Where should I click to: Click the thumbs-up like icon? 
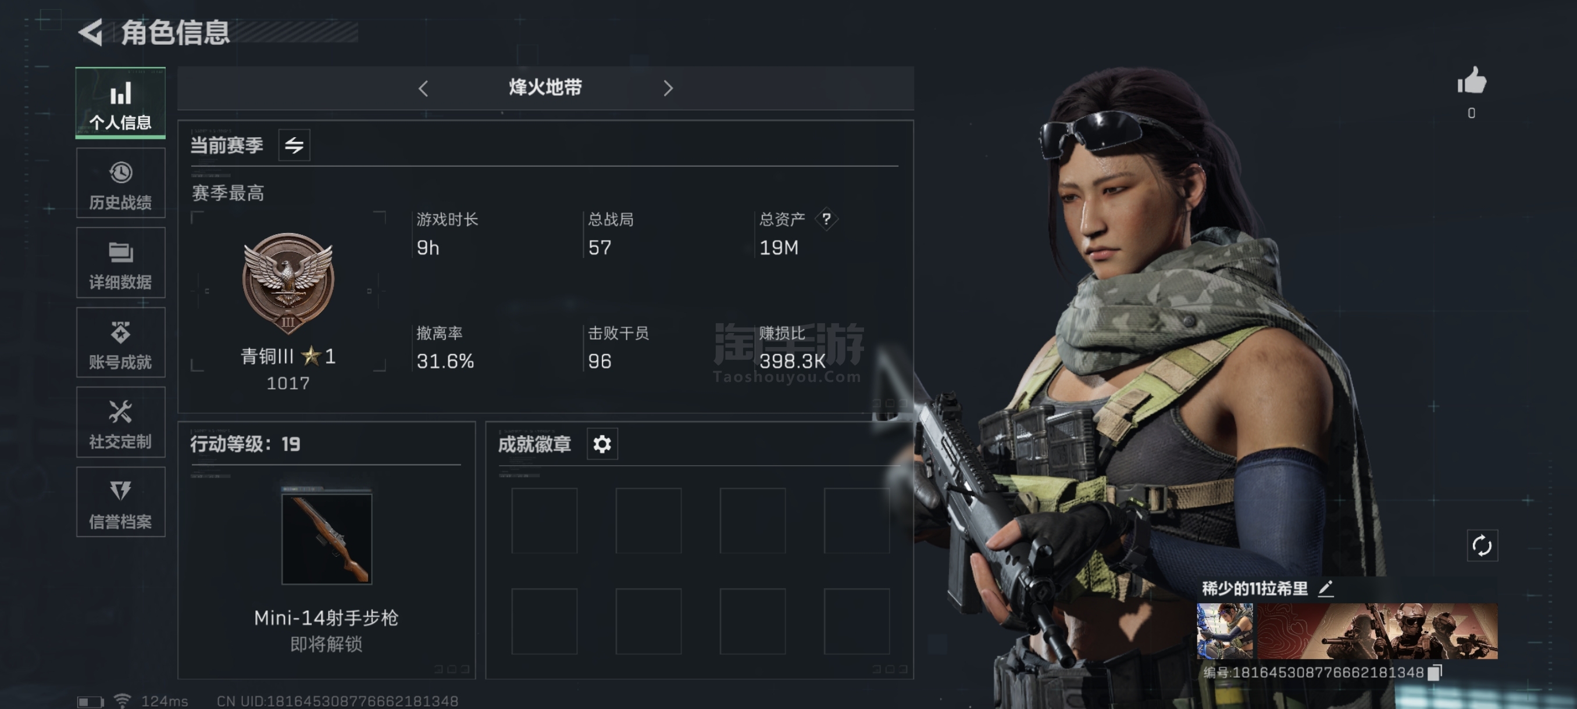click(1471, 81)
